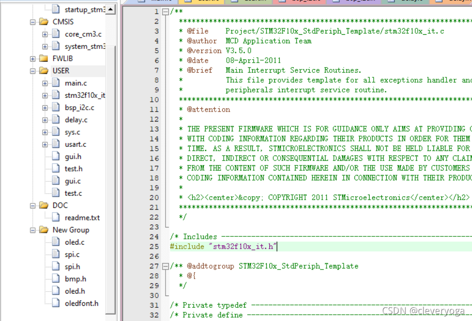Click the readme.txt file icon
472x321 pixels.
56,217
